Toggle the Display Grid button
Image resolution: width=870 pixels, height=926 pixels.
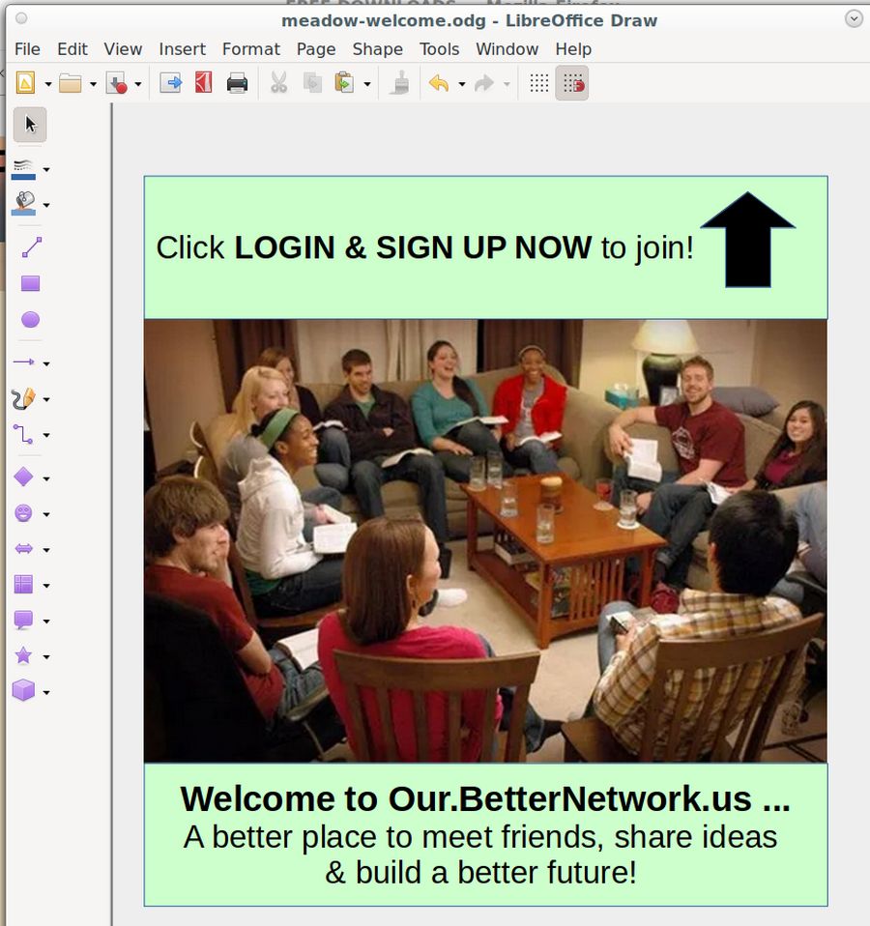pos(539,84)
